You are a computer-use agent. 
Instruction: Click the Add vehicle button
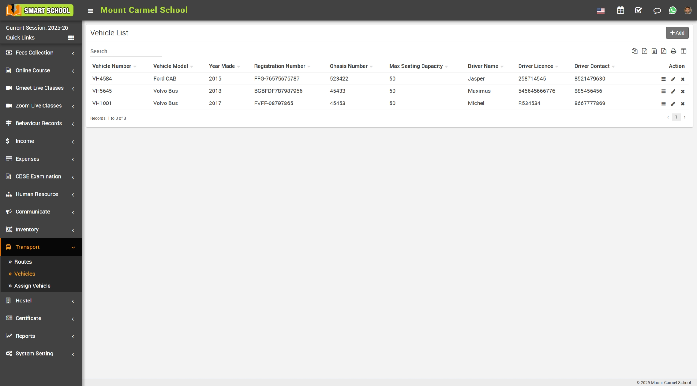pyautogui.click(x=677, y=33)
